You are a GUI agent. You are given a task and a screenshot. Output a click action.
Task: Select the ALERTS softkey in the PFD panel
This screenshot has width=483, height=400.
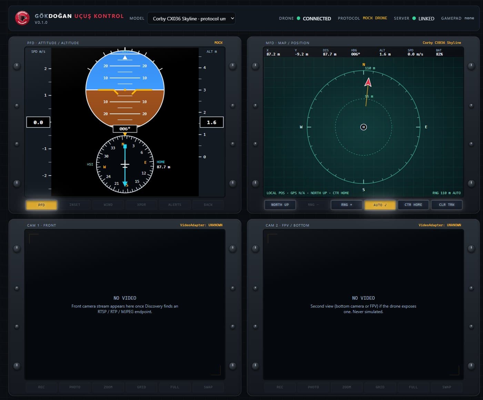tap(175, 205)
